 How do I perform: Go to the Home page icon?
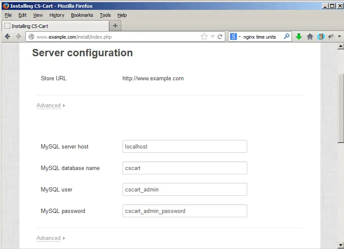pyautogui.click(x=310, y=36)
